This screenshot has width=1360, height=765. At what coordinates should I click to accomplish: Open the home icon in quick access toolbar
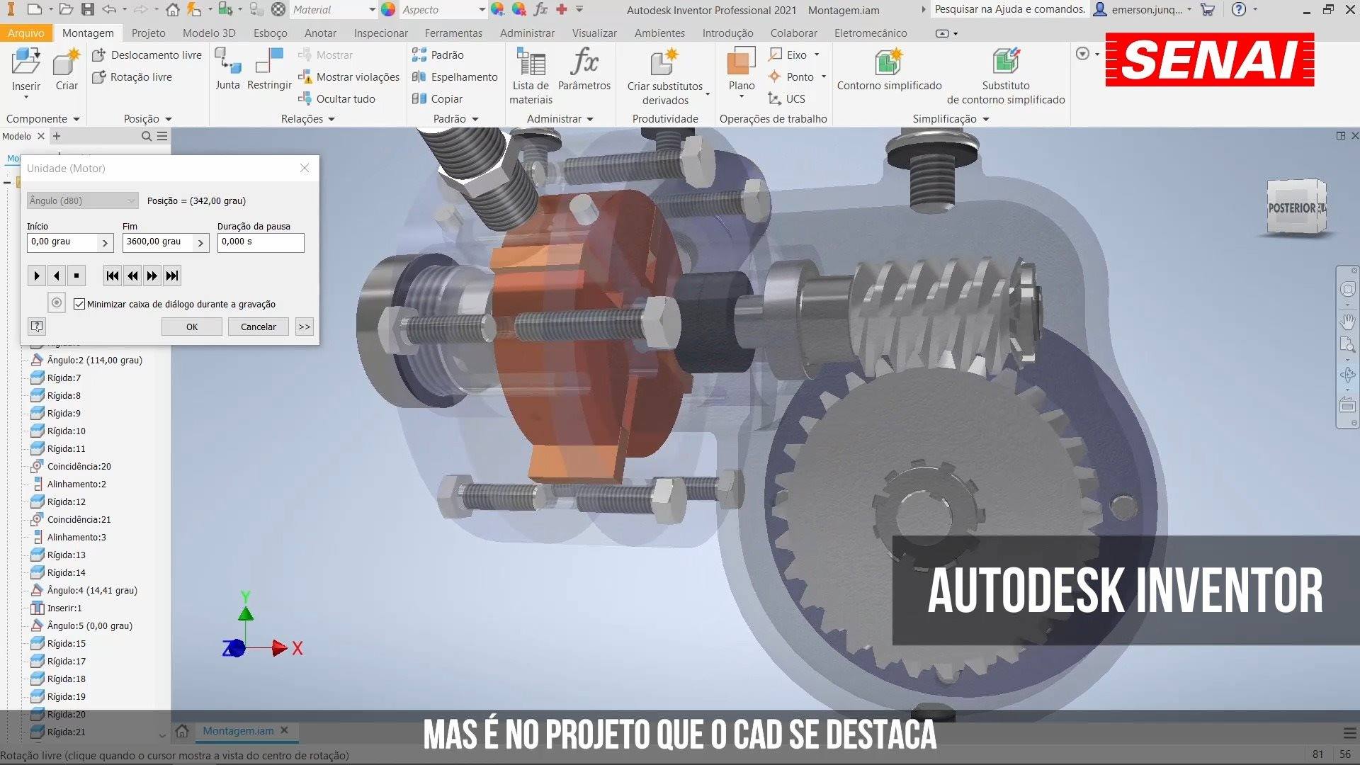pos(172,9)
